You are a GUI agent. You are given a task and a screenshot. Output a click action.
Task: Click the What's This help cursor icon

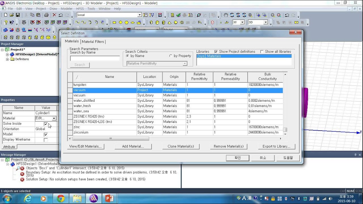tap(12, 22)
